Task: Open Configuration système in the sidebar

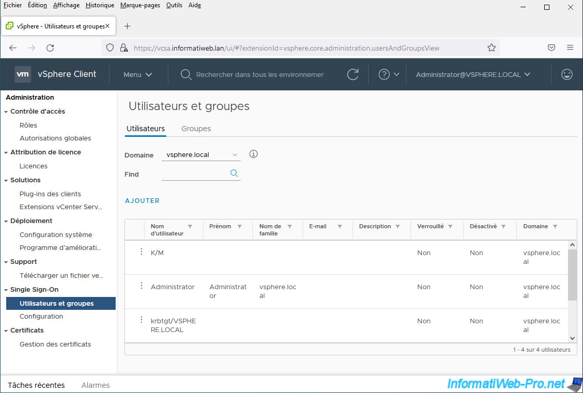Action: [56, 235]
